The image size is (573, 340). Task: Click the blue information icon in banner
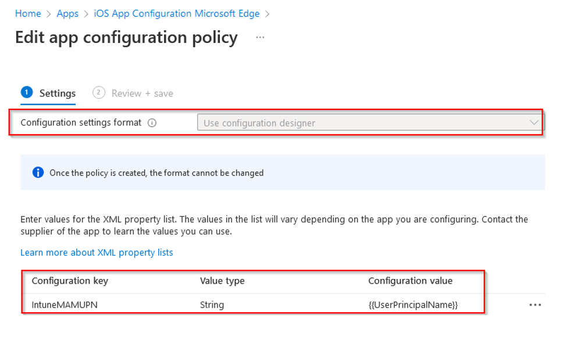(x=38, y=173)
